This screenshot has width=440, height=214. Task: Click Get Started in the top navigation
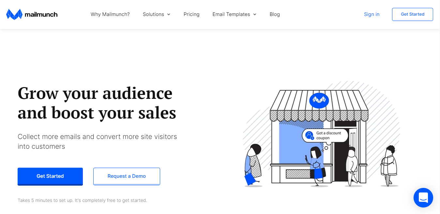tap(412, 14)
